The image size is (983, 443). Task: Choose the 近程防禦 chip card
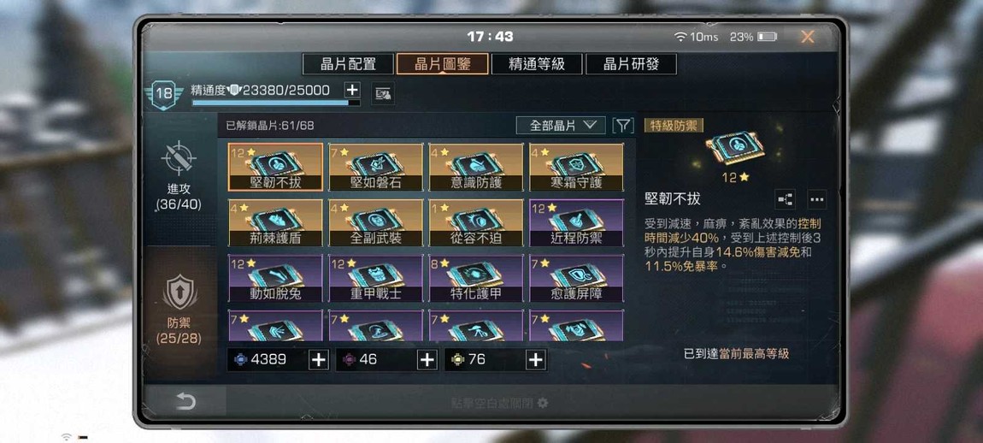576,222
